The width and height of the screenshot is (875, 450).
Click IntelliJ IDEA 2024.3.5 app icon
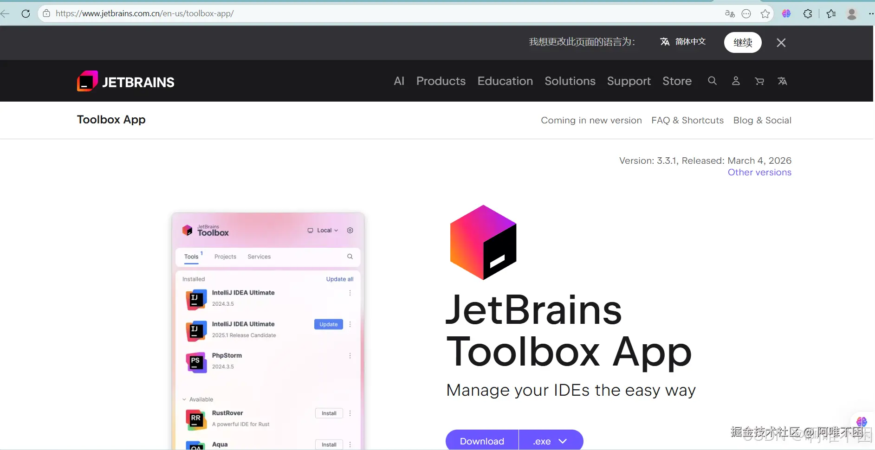196,299
